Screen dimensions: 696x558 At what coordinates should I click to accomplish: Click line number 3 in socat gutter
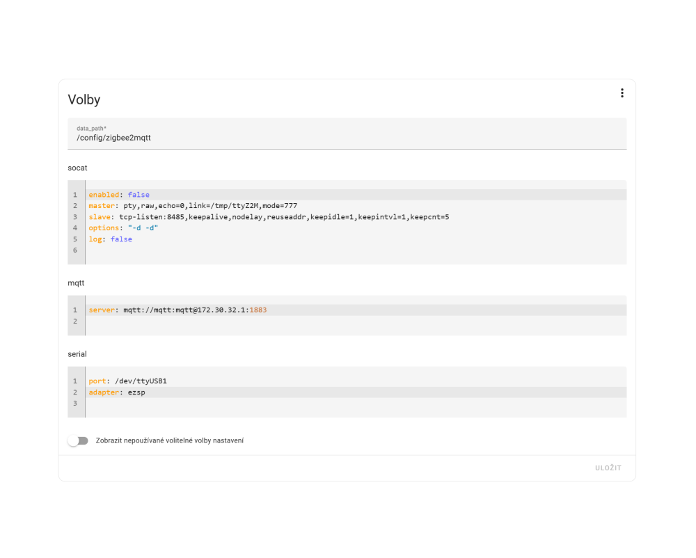[x=74, y=217]
